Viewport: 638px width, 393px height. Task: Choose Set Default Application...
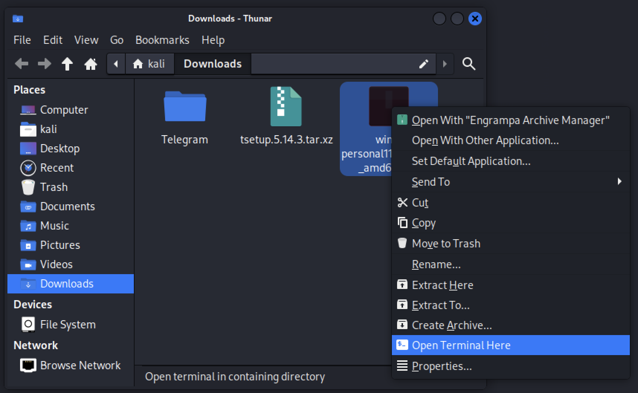tap(511, 161)
